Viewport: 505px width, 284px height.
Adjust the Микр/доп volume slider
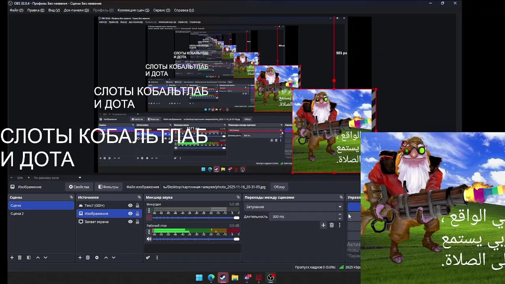pyautogui.click(x=196, y=218)
